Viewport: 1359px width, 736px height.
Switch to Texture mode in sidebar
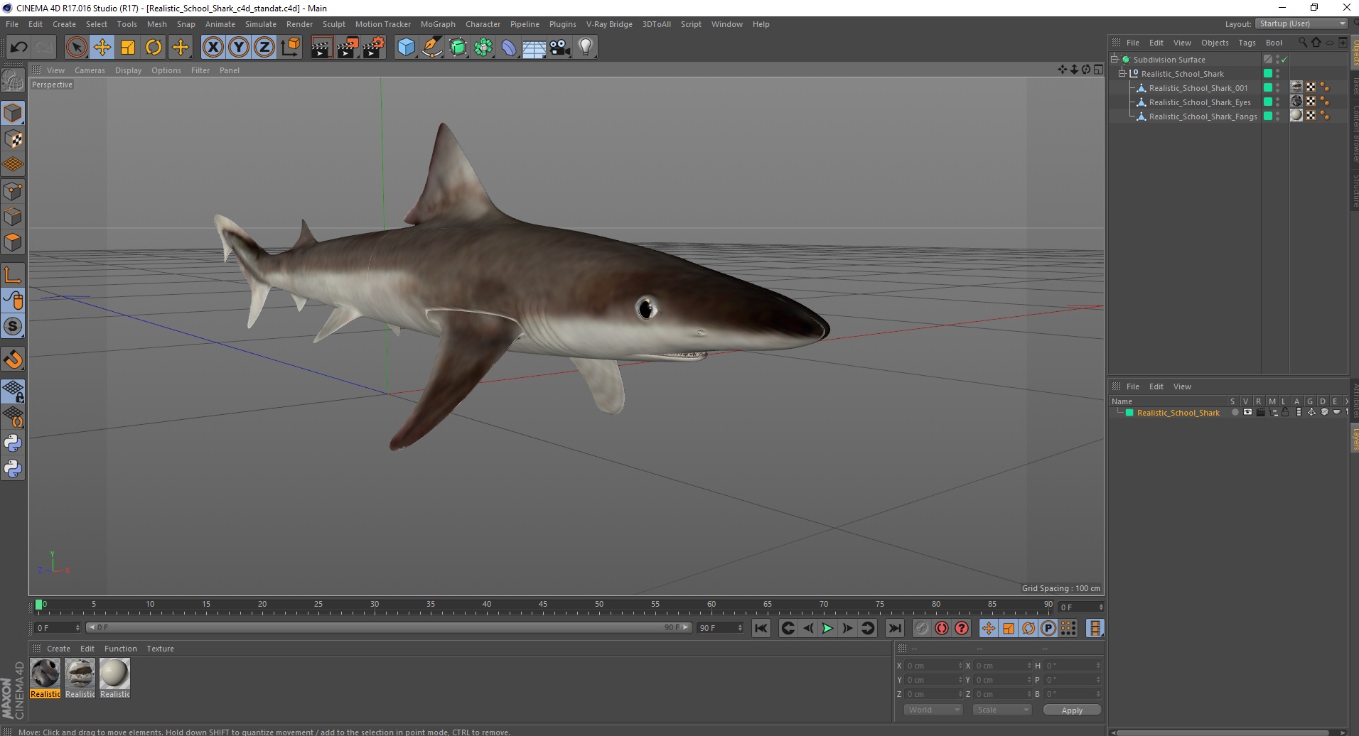click(x=13, y=139)
